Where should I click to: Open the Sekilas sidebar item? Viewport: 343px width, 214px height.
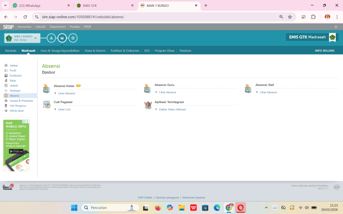(14, 65)
